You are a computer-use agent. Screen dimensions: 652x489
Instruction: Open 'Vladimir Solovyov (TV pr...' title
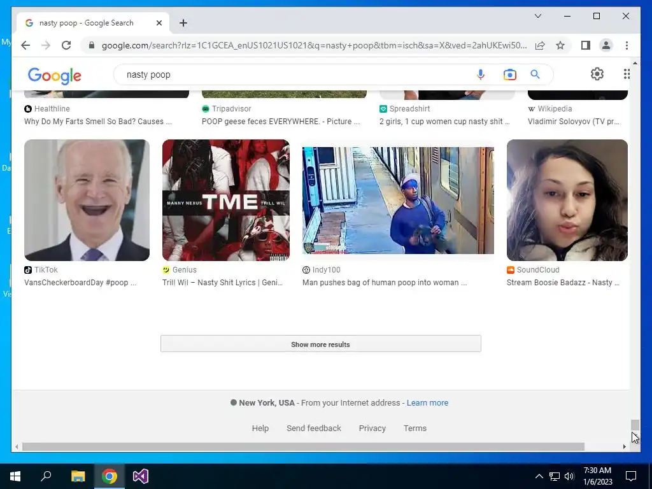coord(574,122)
